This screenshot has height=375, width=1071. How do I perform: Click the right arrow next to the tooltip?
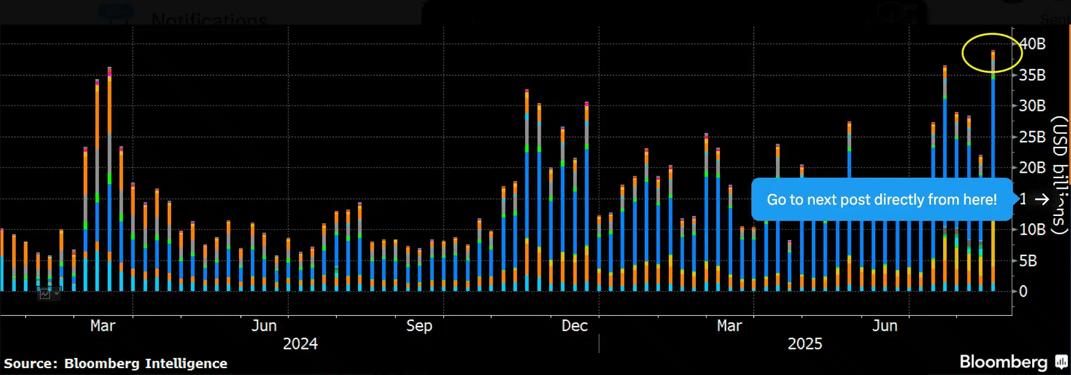[1041, 199]
